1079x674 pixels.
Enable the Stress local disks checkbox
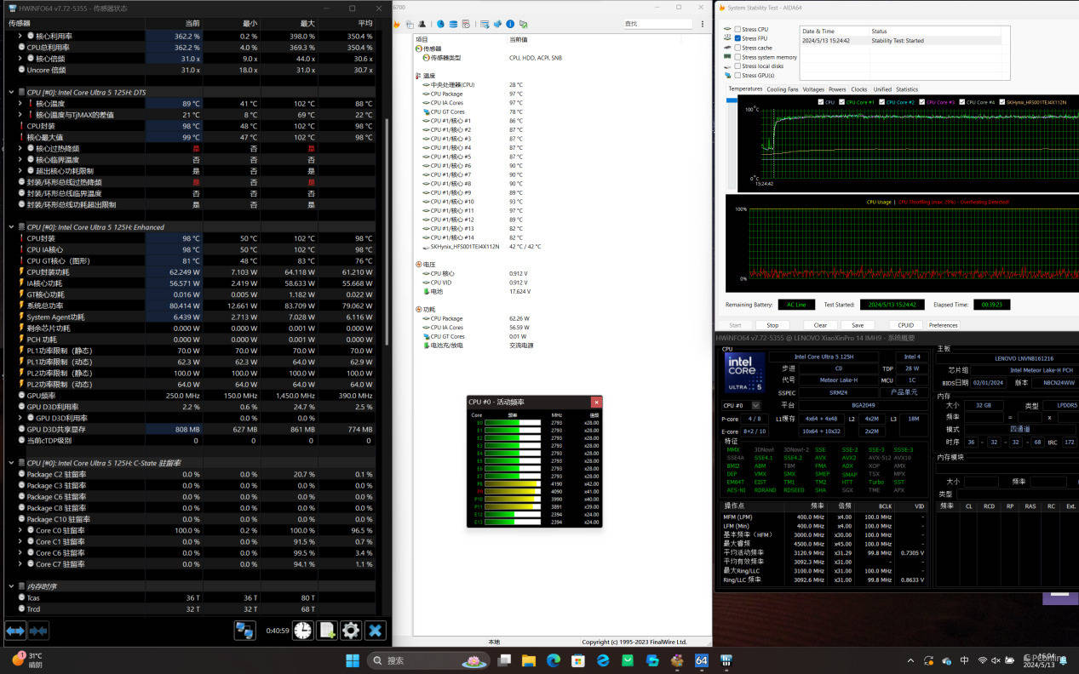[x=738, y=66]
